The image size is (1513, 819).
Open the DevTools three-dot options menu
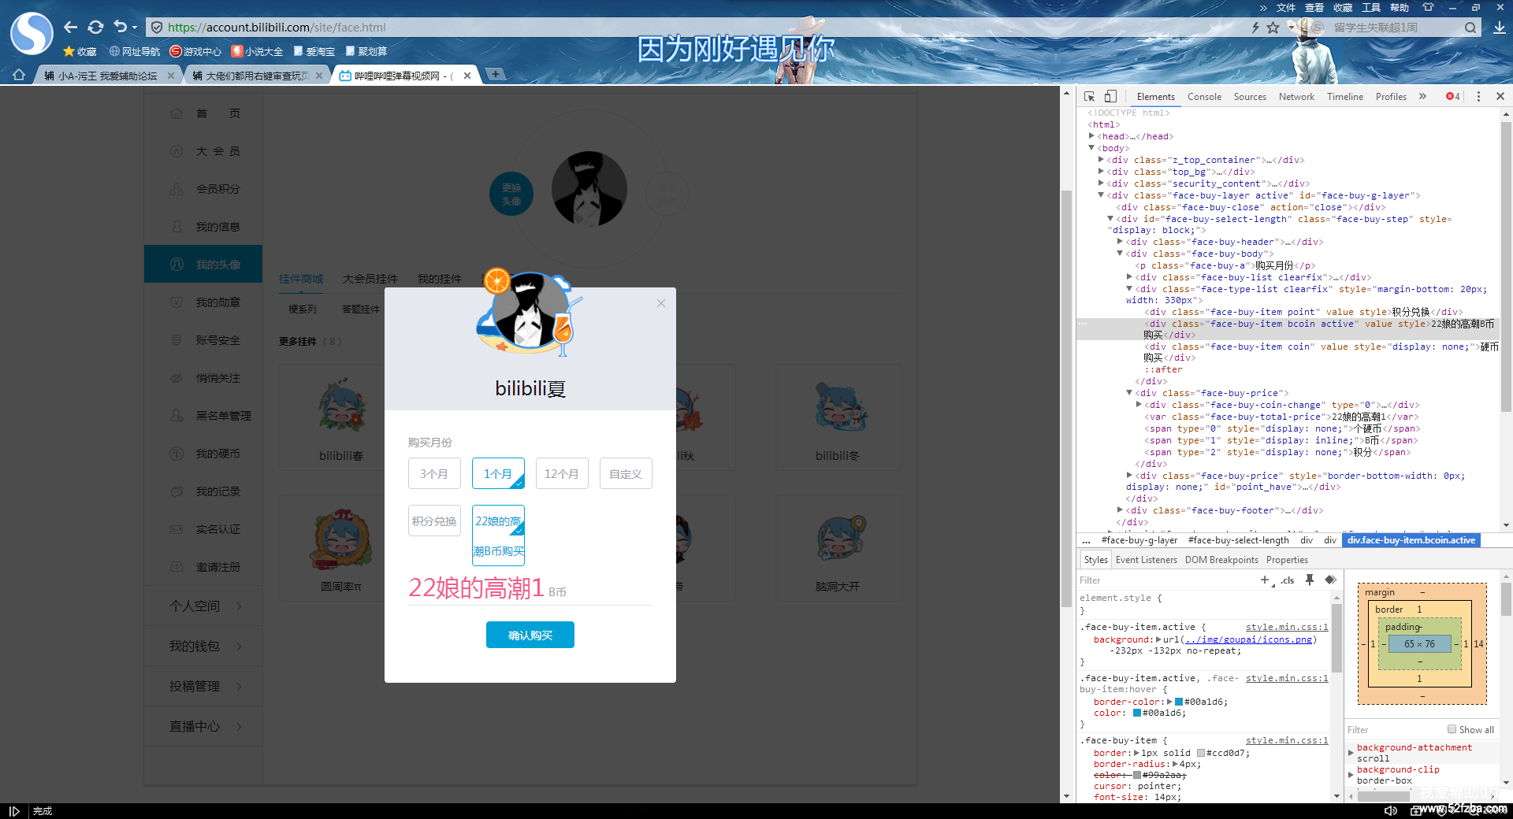tap(1478, 97)
